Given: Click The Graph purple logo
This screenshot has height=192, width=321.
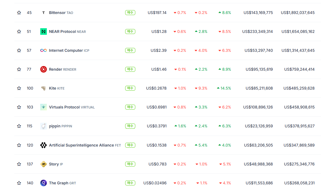Looking at the screenshot, I should point(43,183).
